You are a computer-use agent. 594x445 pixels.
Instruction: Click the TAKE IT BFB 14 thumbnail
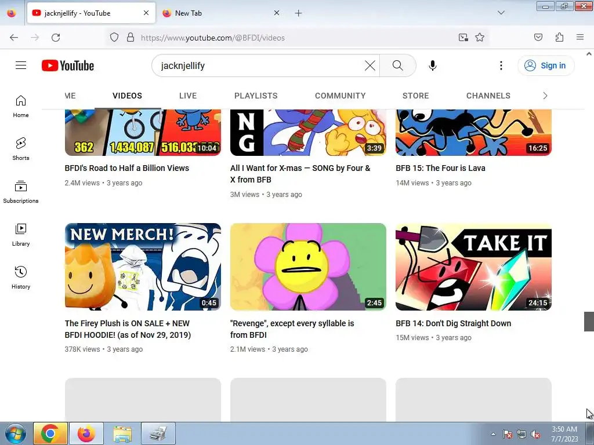click(x=473, y=267)
